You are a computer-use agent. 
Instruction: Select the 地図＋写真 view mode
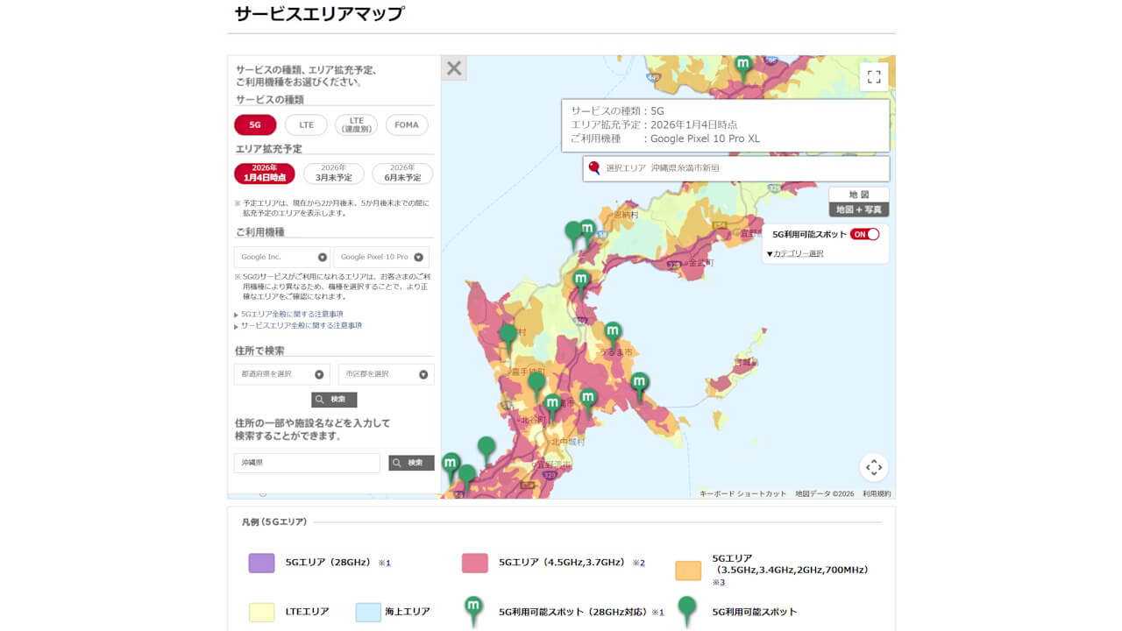pyautogui.click(x=861, y=209)
